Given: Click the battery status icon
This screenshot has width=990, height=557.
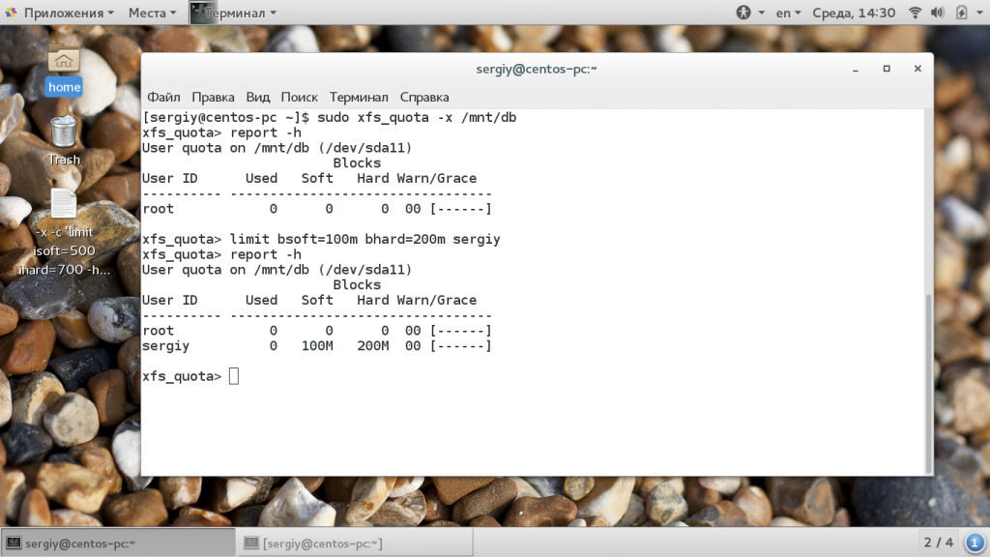Looking at the screenshot, I should coord(962,13).
